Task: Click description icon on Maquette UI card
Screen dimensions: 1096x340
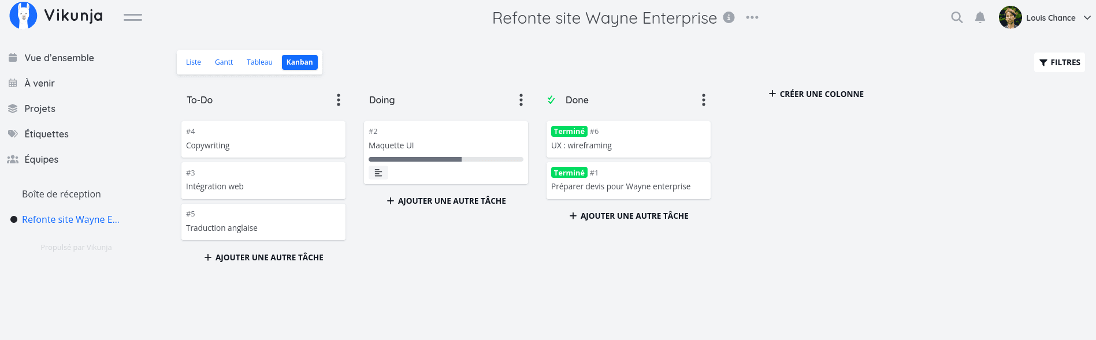Action: pyautogui.click(x=378, y=173)
